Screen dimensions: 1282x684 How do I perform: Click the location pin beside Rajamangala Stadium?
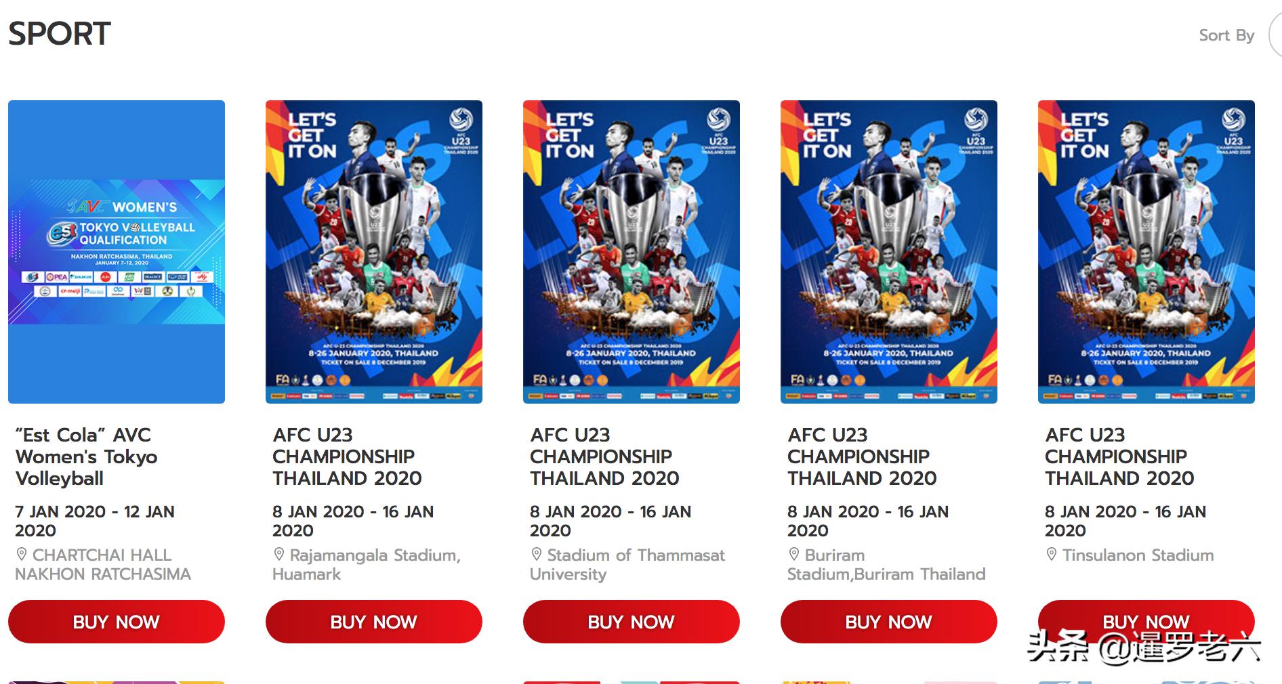(279, 555)
